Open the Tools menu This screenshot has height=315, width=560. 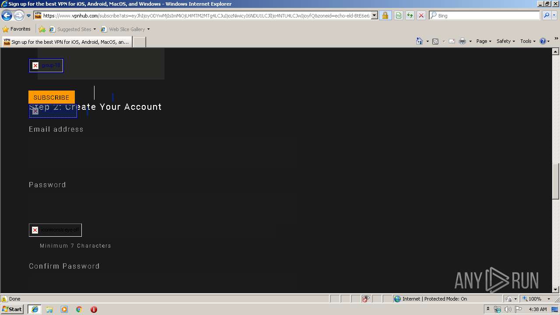click(x=528, y=41)
